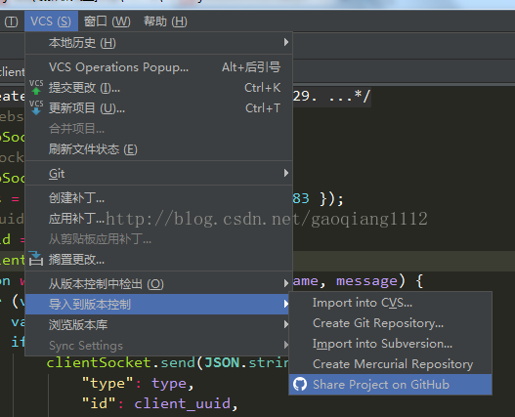Viewport: 515px width, 417px height.
Task: Click the GitHub octocat icon
Action: 300,384
